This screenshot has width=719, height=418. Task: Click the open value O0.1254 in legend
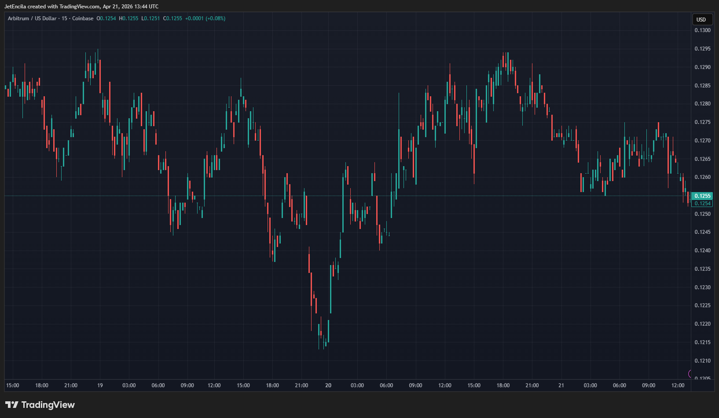tap(106, 18)
